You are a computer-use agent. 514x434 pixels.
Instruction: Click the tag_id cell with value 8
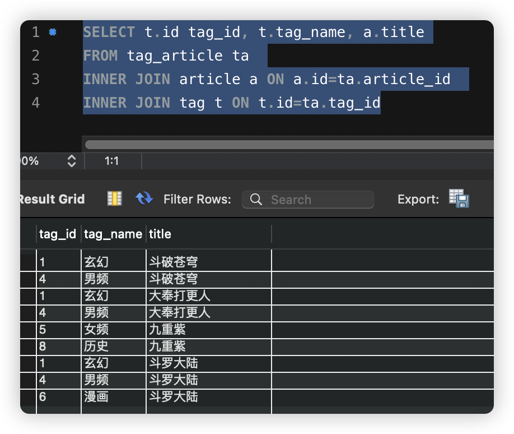point(43,347)
